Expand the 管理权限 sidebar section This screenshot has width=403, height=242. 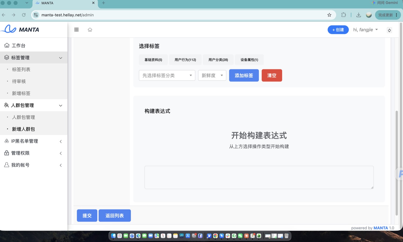[34, 153]
